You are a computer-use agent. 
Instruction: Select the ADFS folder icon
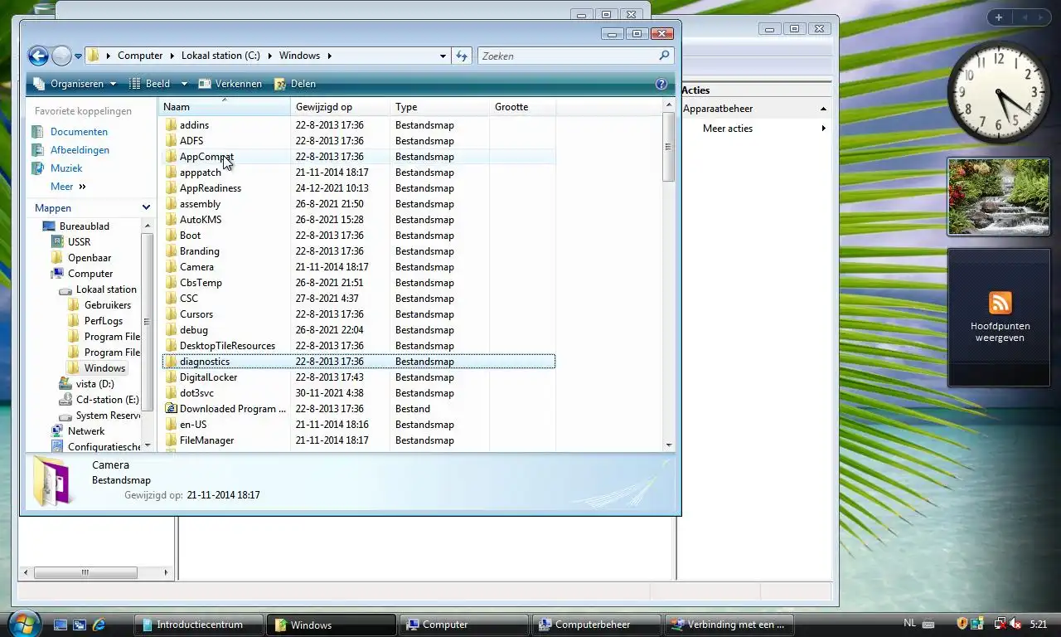[171, 141]
